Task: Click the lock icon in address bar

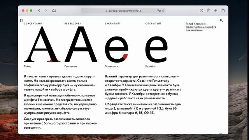Action: 106,11
